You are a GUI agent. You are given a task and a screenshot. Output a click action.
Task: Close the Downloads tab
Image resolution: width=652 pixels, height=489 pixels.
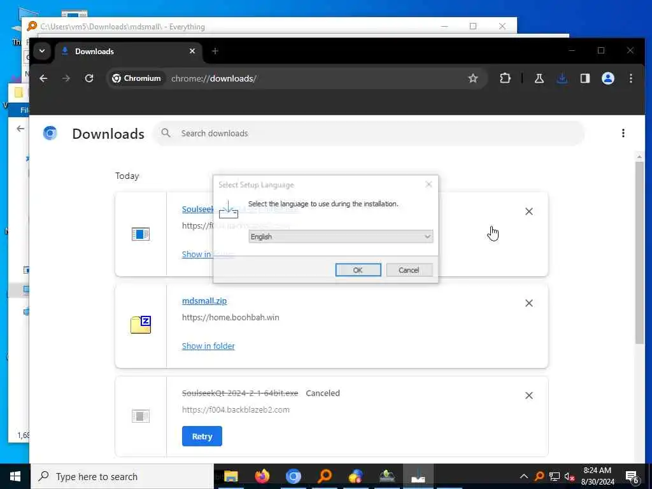(192, 51)
